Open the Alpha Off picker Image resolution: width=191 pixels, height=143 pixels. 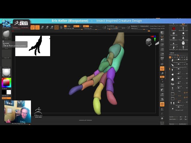(x=6, y=53)
